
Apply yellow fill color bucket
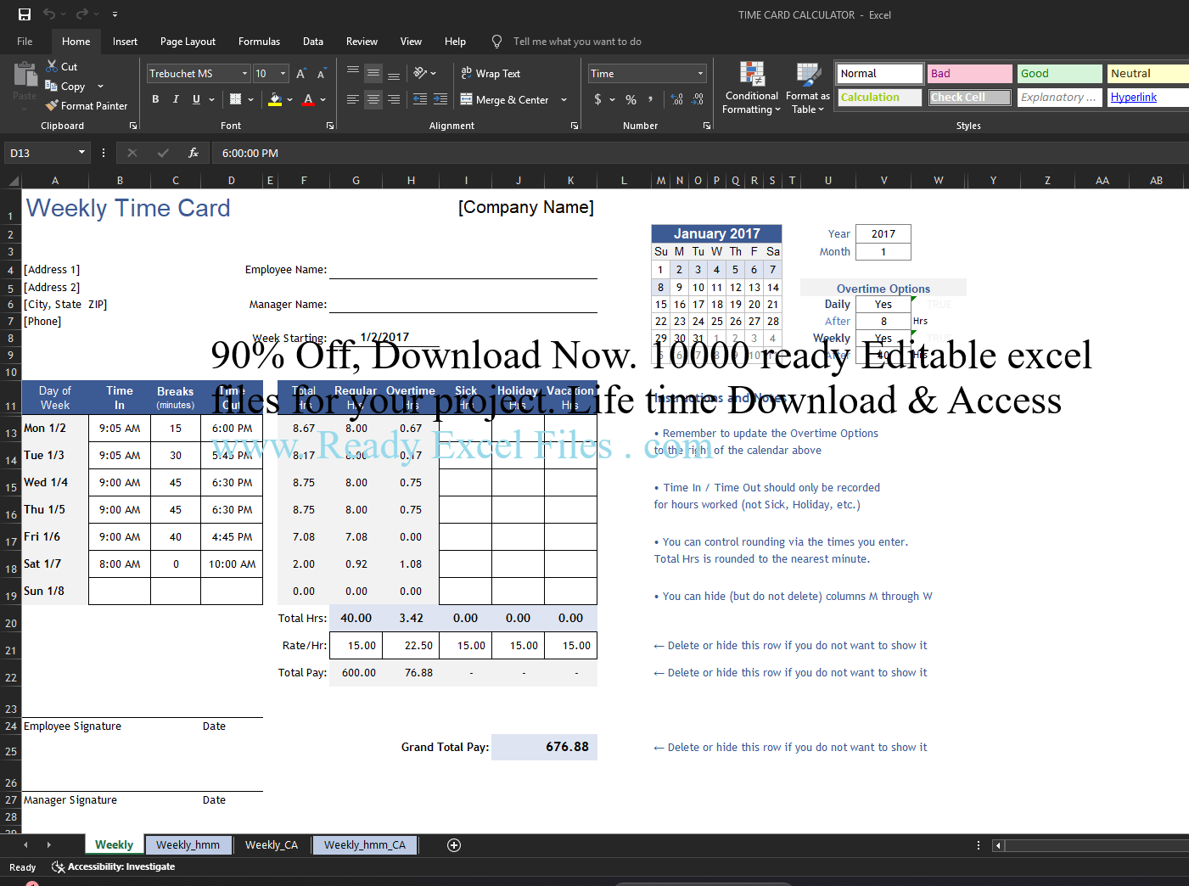pyautogui.click(x=274, y=99)
